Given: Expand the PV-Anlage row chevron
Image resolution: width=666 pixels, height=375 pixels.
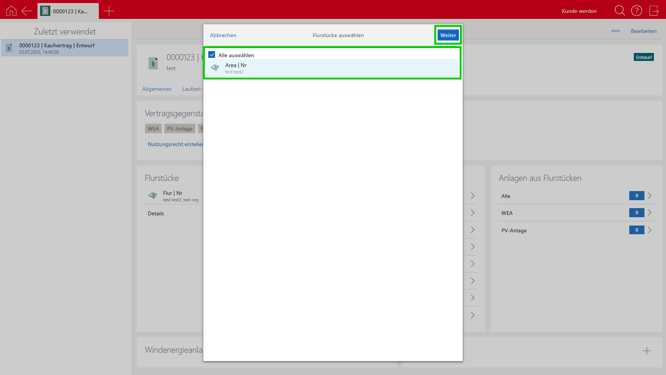Looking at the screenshot, I should pos(649,230).
